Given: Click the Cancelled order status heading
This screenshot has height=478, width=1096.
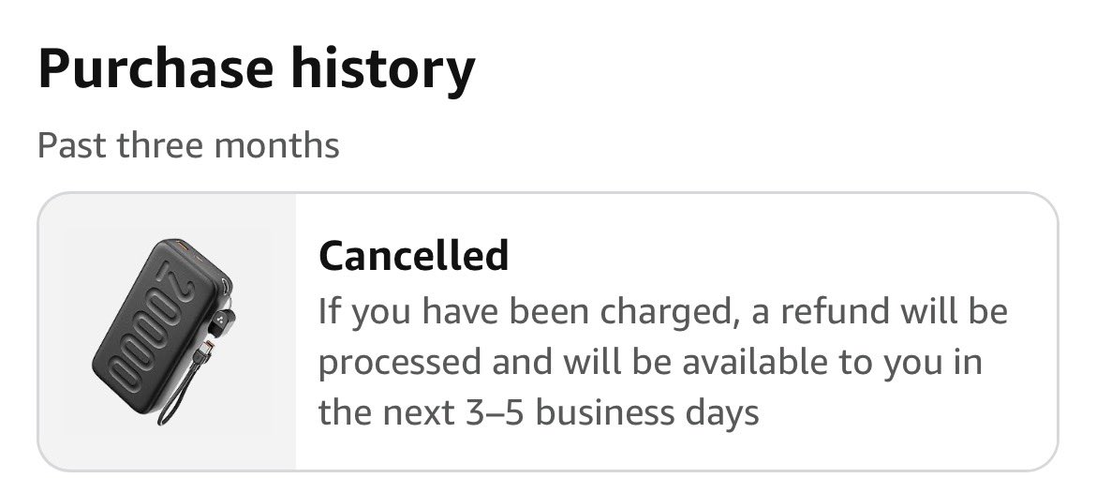Looking at the screenshot, I should [x=413, y=256].
